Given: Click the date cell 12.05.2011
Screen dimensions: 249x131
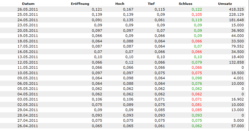Looking at the screenshot, I should pos(28,62).
